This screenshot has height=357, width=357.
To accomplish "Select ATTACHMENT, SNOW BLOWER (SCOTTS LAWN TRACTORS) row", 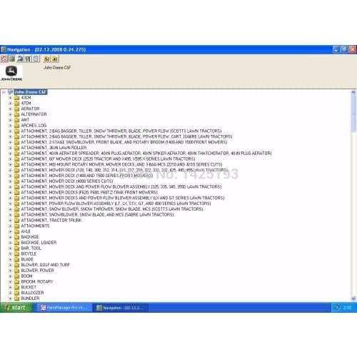I will tap(112, 209).
